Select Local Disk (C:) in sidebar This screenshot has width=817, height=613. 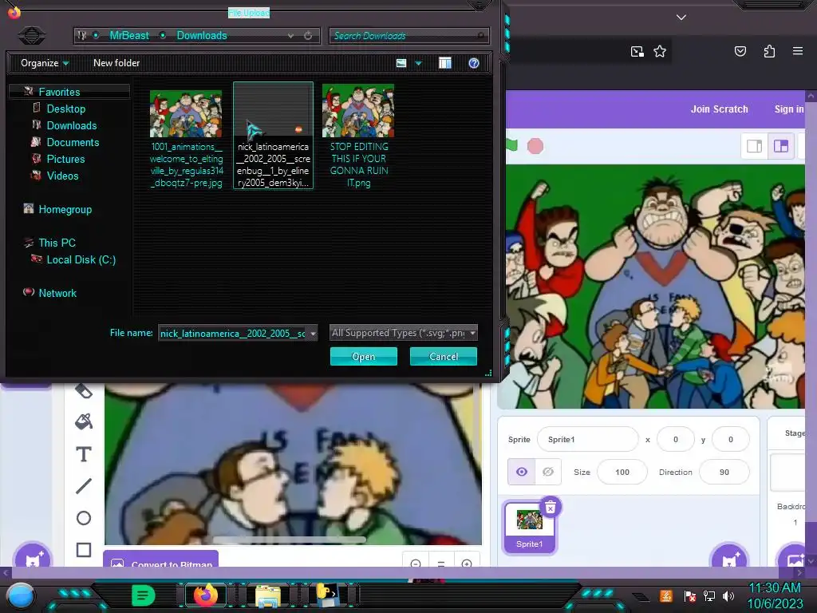[x=81, y=259]
